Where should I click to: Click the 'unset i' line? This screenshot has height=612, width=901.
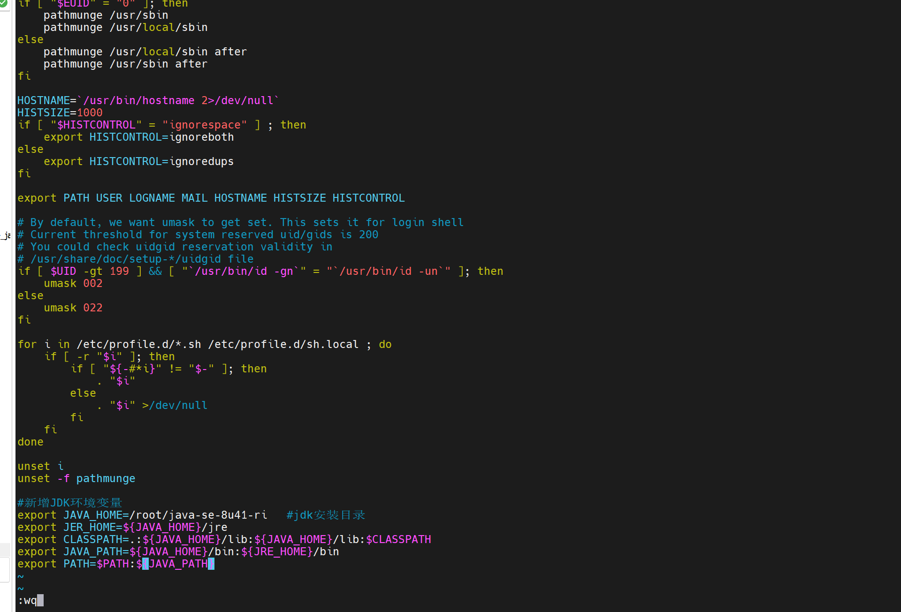[40, 467]
